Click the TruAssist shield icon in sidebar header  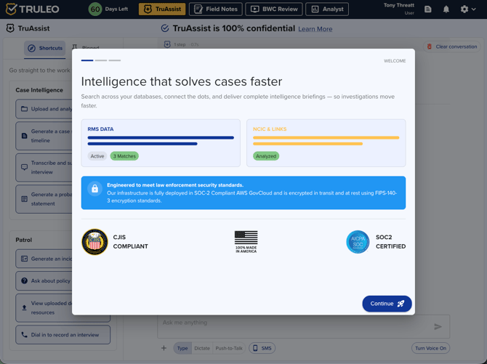(10, 28)
